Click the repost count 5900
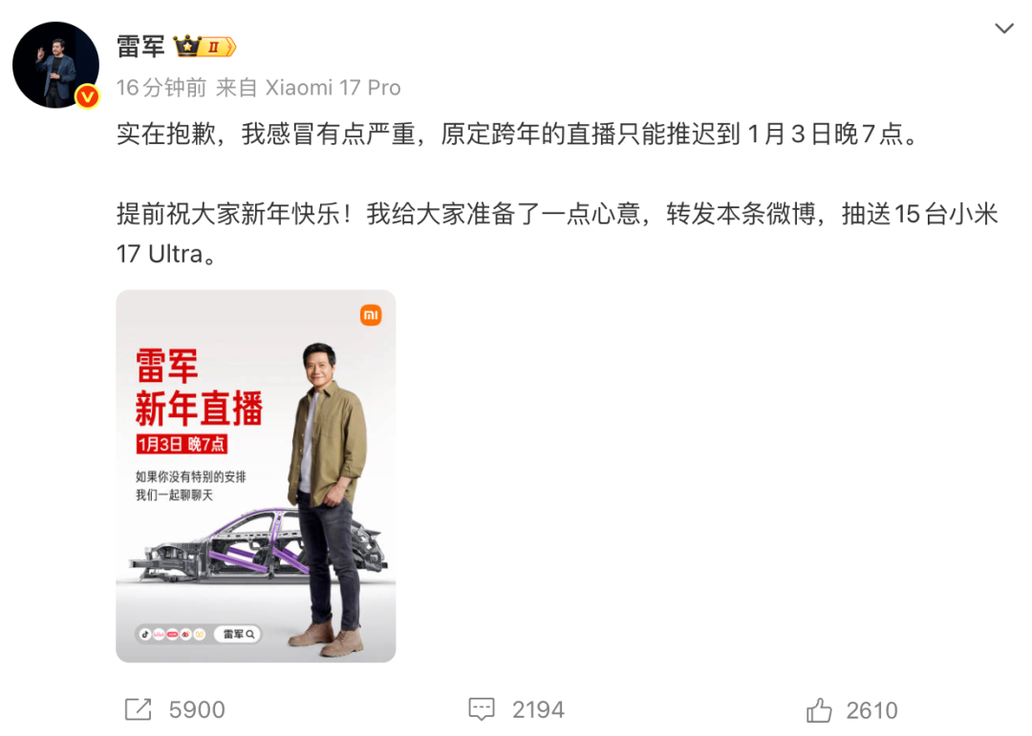1032x736 pixels. 197,709
